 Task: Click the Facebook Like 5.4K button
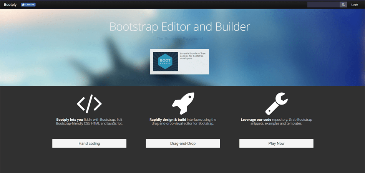(28, 5)
